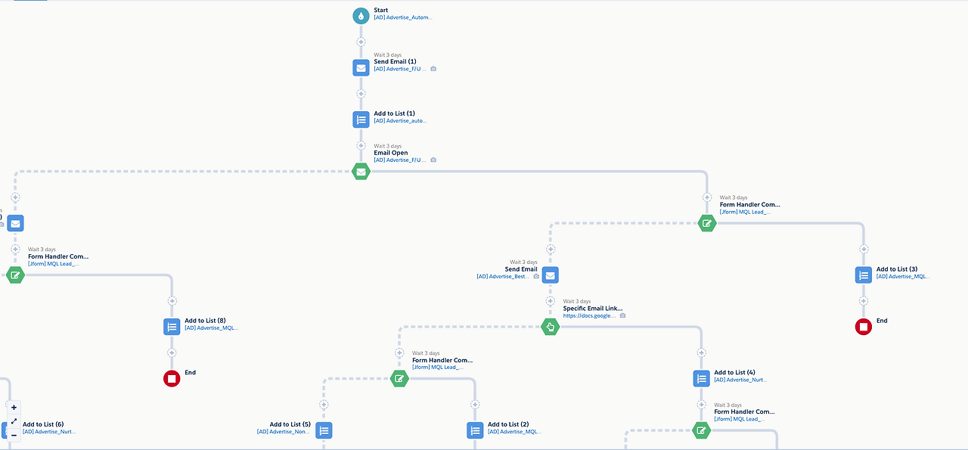
Task: Select the Add to List (5) list icon
Action: (324, 430)
